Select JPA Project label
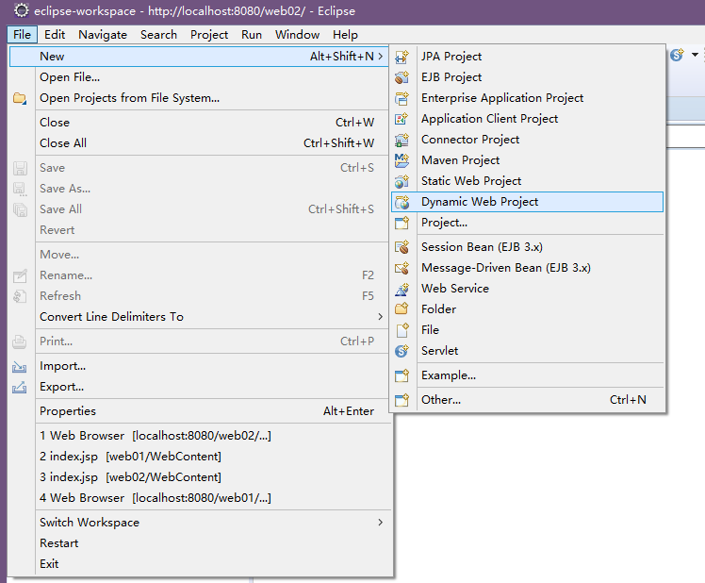The width and height of the screenshot is (705, 583). (451, 57)
